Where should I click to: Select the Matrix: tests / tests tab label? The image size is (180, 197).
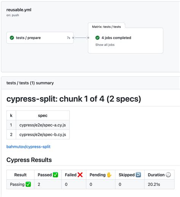coord(106,27)
